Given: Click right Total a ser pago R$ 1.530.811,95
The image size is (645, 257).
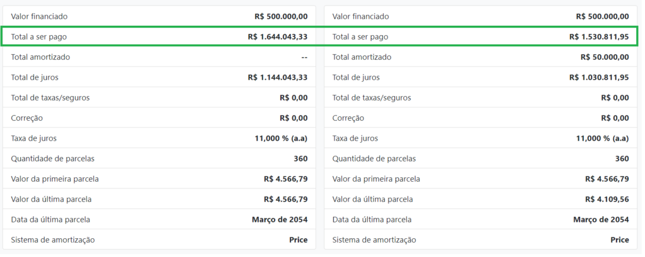Looking at the screenshot, I should click(599, 37).
